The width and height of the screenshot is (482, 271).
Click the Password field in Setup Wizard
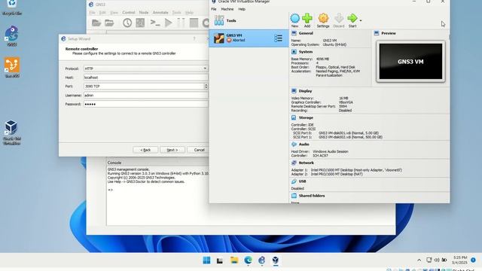pos(145,104)
